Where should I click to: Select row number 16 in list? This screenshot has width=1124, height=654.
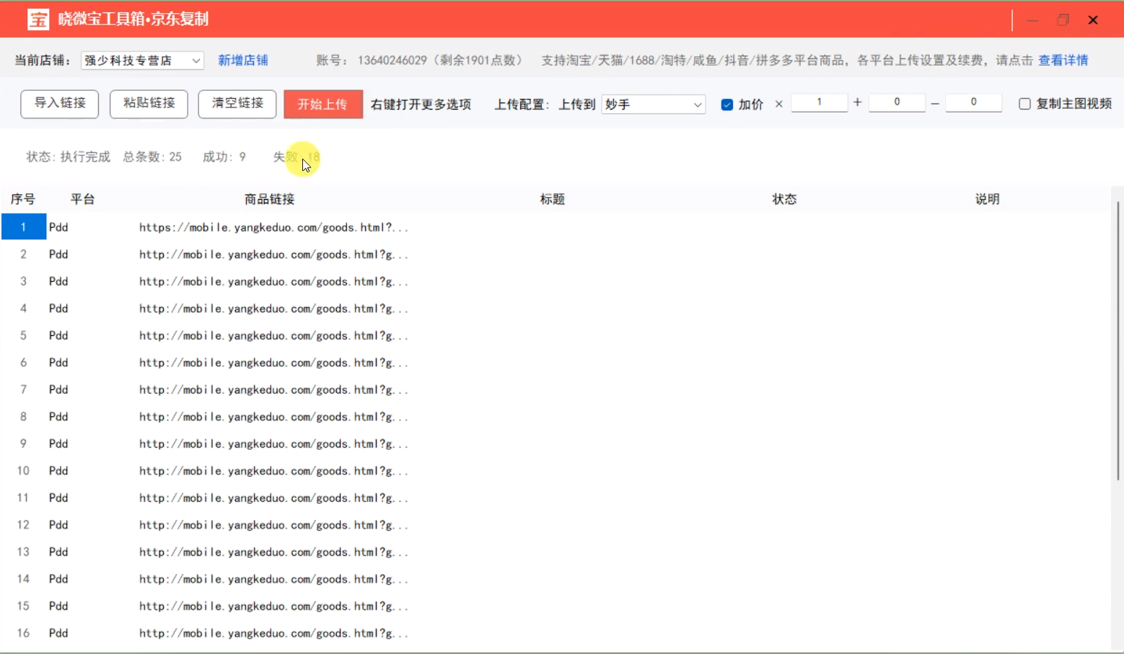pyautogui.click(x=23, y=633)
